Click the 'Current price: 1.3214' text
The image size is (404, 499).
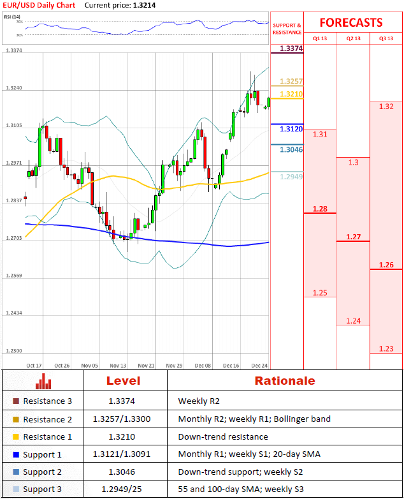pyautogui.click(x=120, y=5)
